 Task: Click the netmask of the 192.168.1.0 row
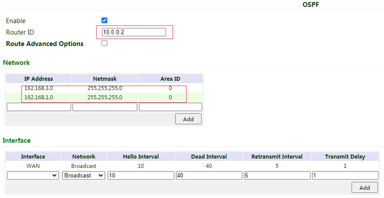(x=105, y=97)
